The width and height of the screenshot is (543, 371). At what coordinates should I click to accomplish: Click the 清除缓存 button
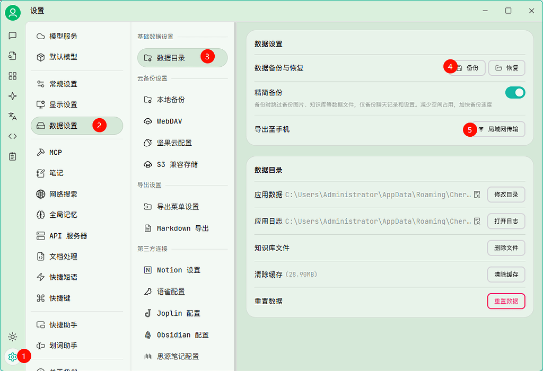tap(506, 275)
